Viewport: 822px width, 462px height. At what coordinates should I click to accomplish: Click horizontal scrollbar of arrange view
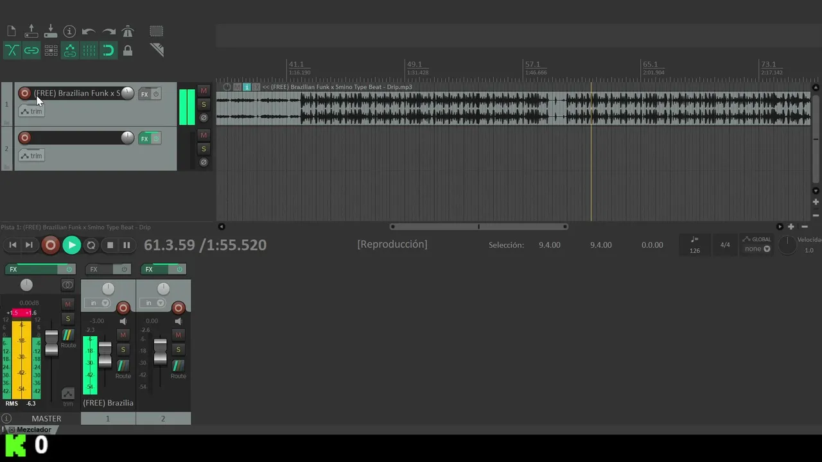(x=478, y=227)
